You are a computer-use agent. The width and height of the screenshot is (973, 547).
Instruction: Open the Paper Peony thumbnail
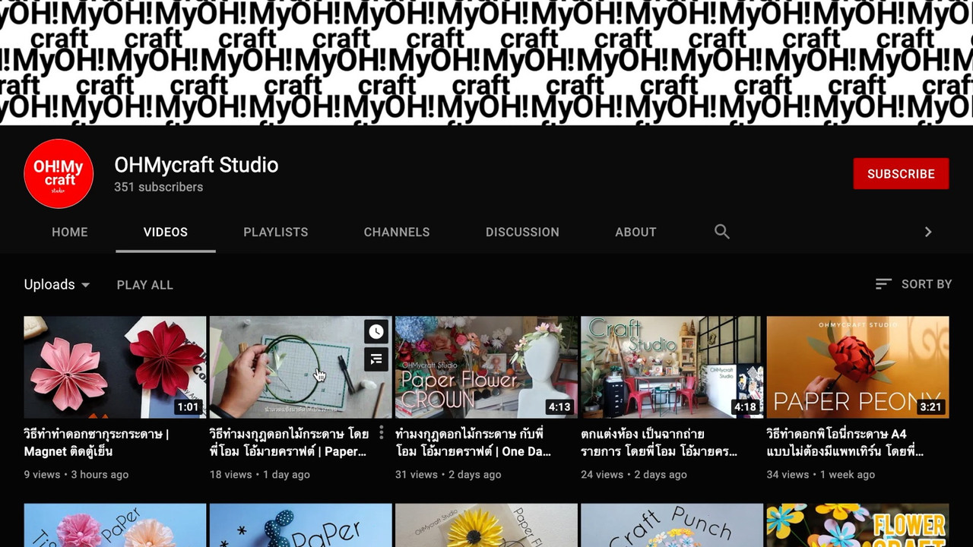[857, 367]
